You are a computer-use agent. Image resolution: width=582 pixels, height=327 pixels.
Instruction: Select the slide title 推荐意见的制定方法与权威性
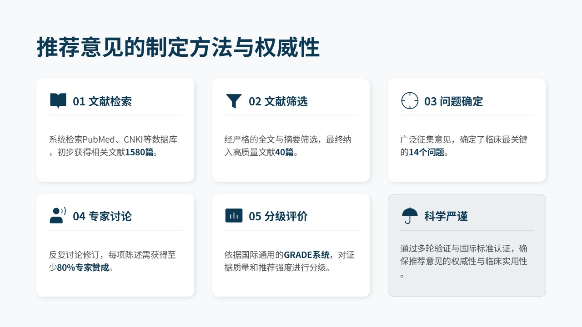178,48
